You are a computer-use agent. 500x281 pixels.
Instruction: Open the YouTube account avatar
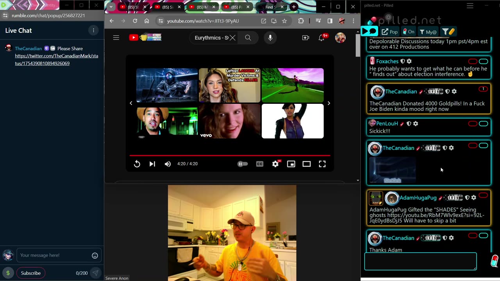(x=340, y=37)
